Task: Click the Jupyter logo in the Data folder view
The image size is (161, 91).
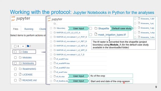Action: pos(55,19)
